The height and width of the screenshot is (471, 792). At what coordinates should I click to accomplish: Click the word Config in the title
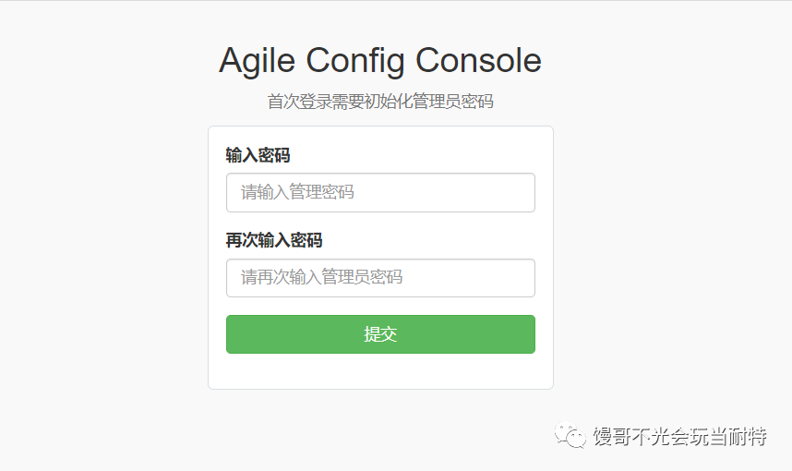point(355,61)
